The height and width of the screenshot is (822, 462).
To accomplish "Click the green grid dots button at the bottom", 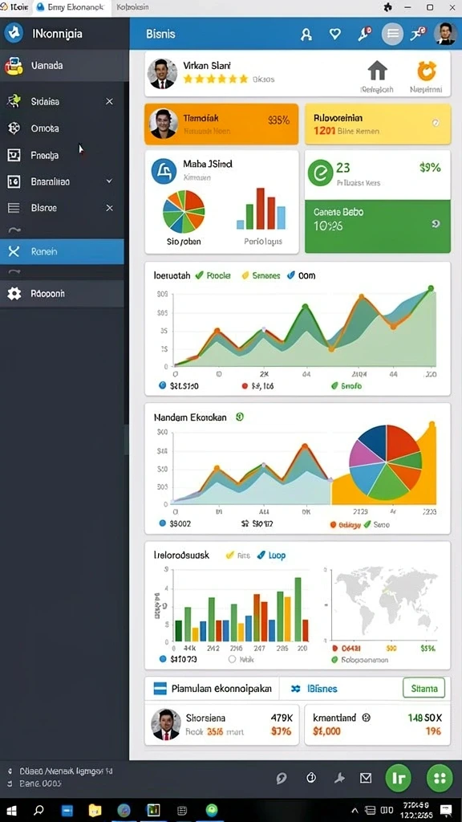I will point(440,779).
